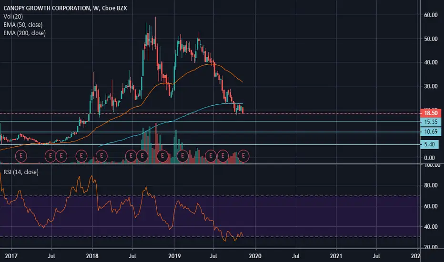Select the horizontal support line at 10.69
Screen dimensions: 444x262
tap(210, 132)
